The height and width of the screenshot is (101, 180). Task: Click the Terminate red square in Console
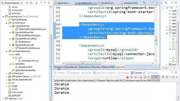coord(127,77)
